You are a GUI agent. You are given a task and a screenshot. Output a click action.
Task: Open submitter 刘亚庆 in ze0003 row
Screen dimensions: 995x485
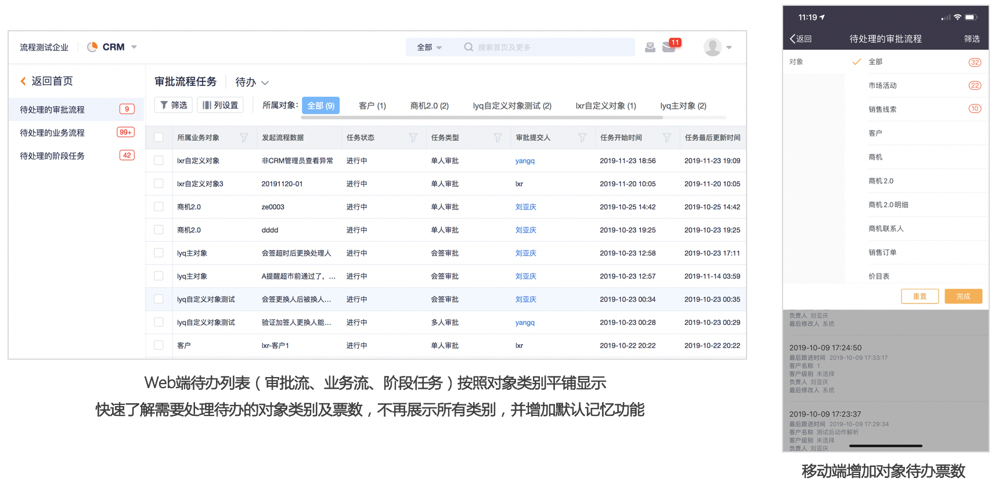click(x=526, y=207)
